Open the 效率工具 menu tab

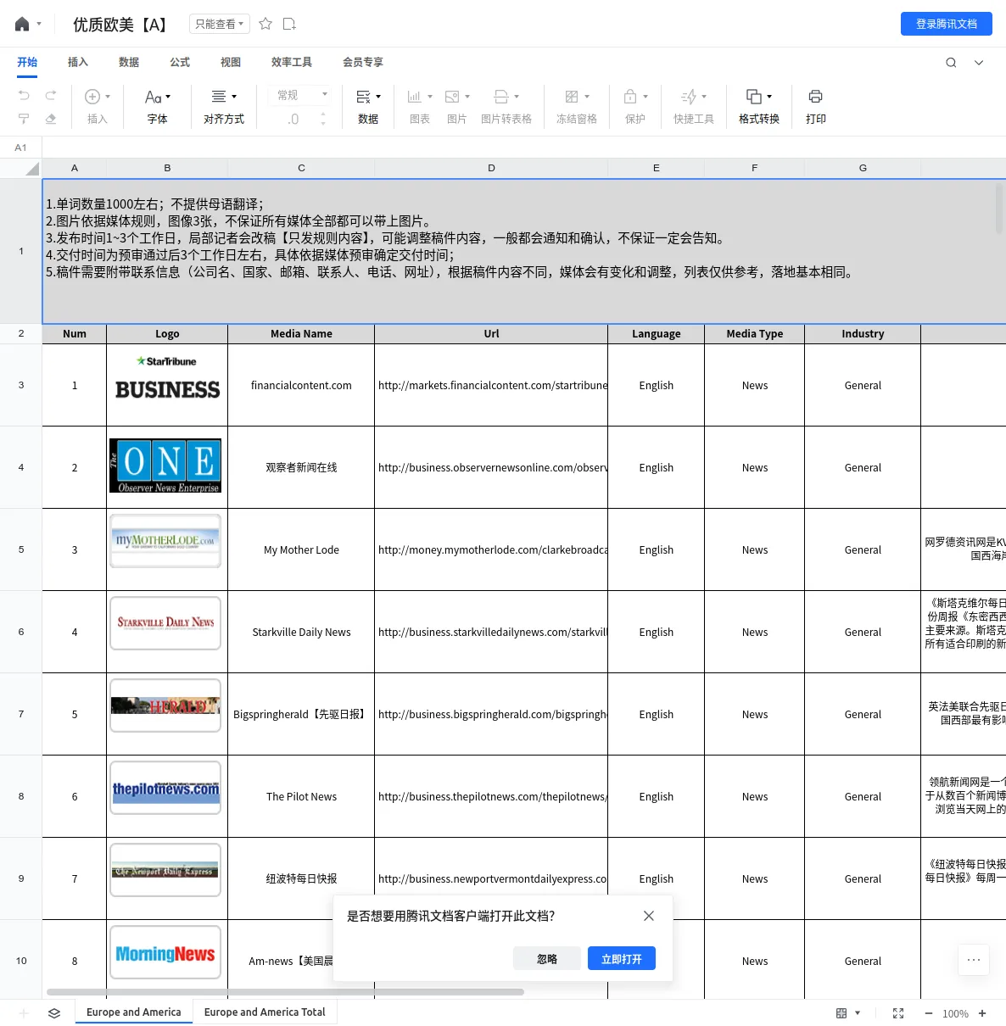292,62
